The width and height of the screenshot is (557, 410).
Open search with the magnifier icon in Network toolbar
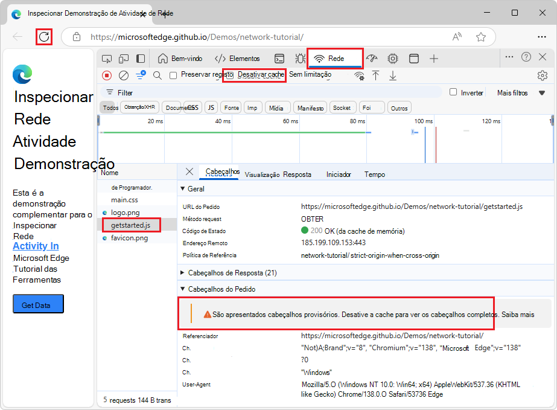(x=158, y=75)
